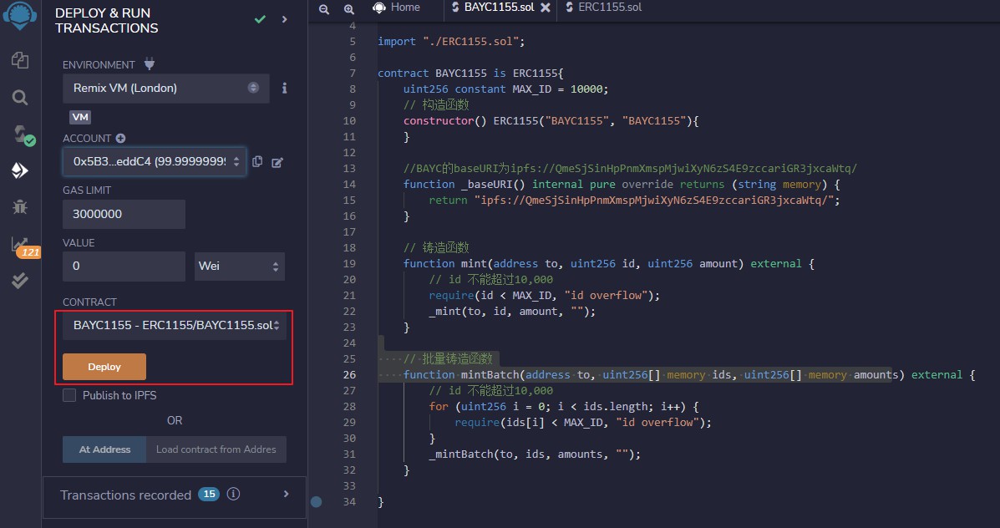Click the require(ids[i] < MAX_ID line
The image size is (1000, 528).
pos(583,422)
